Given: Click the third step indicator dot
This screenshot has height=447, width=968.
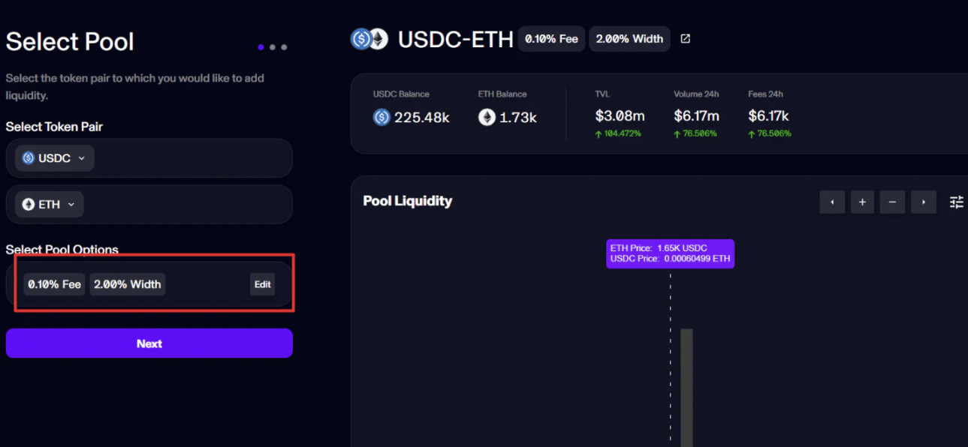Looking at the screenshot, I should tap(284, 47).
